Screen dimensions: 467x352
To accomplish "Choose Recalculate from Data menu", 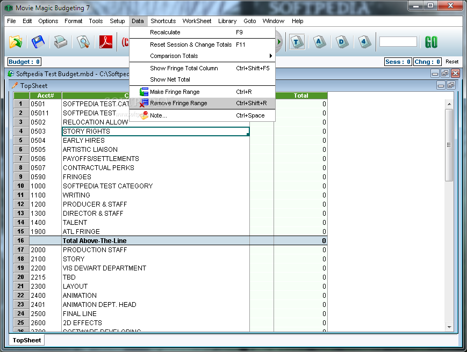I will (x=202, y=32).
